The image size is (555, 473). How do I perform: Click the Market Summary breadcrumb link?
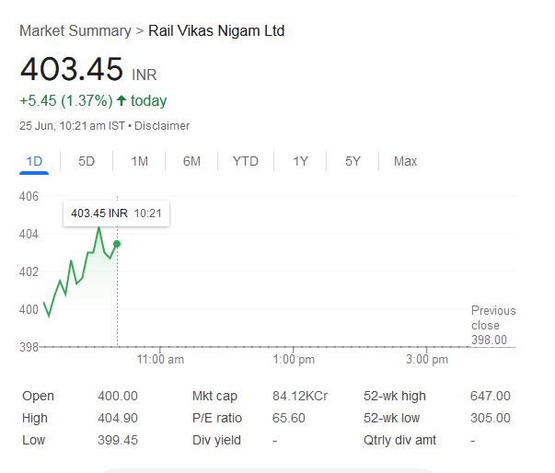click(75, 31)
